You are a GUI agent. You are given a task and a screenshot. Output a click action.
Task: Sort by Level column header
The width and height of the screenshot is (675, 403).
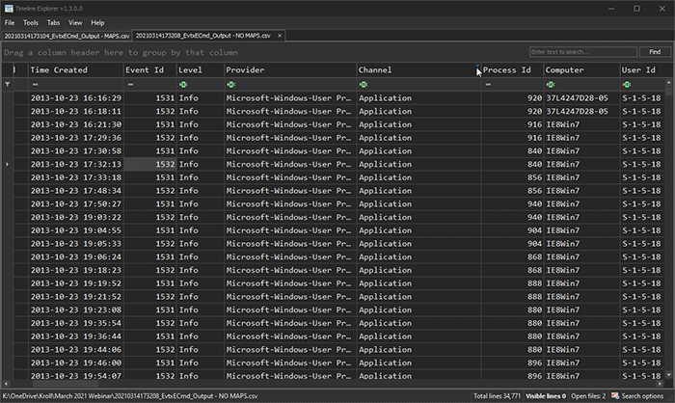coord(201,70)
